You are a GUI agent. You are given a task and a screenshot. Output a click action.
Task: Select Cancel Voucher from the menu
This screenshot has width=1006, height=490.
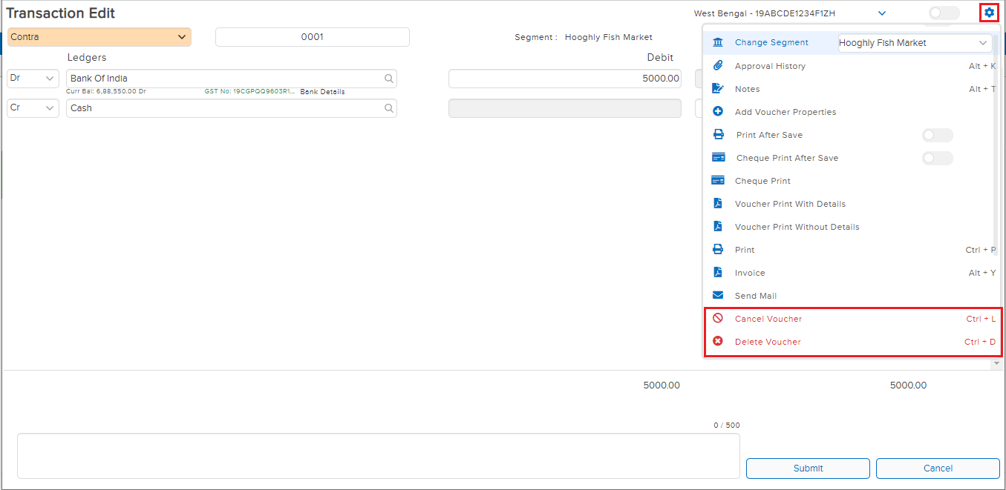[768, 319]
